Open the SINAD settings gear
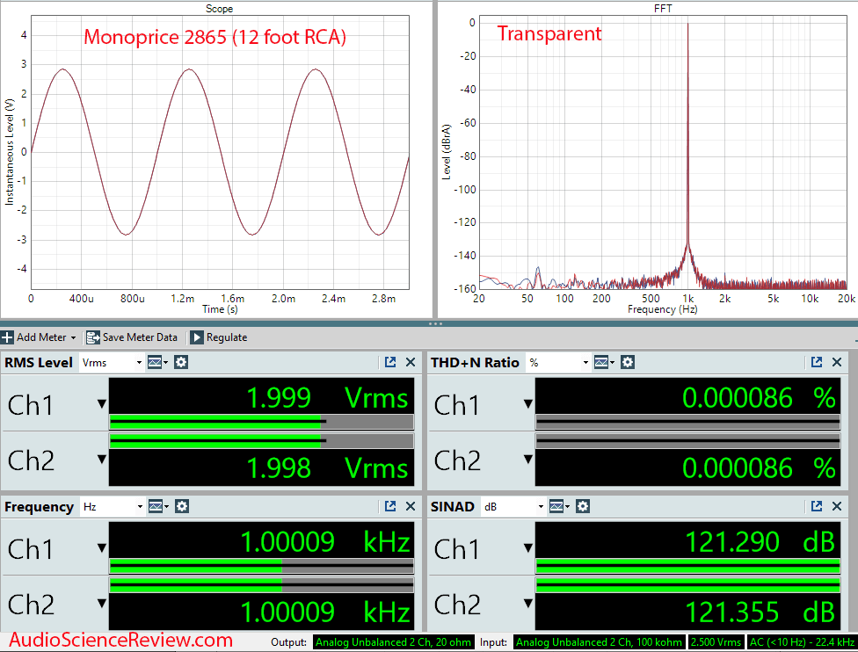The width and height of the screenshot is (858, 652). [x=583, y=506]
